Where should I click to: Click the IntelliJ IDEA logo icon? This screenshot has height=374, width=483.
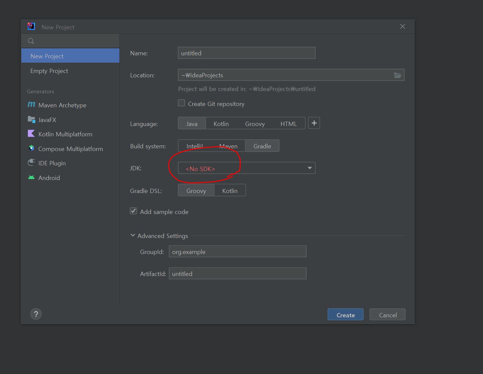click(x=31, y=27)
